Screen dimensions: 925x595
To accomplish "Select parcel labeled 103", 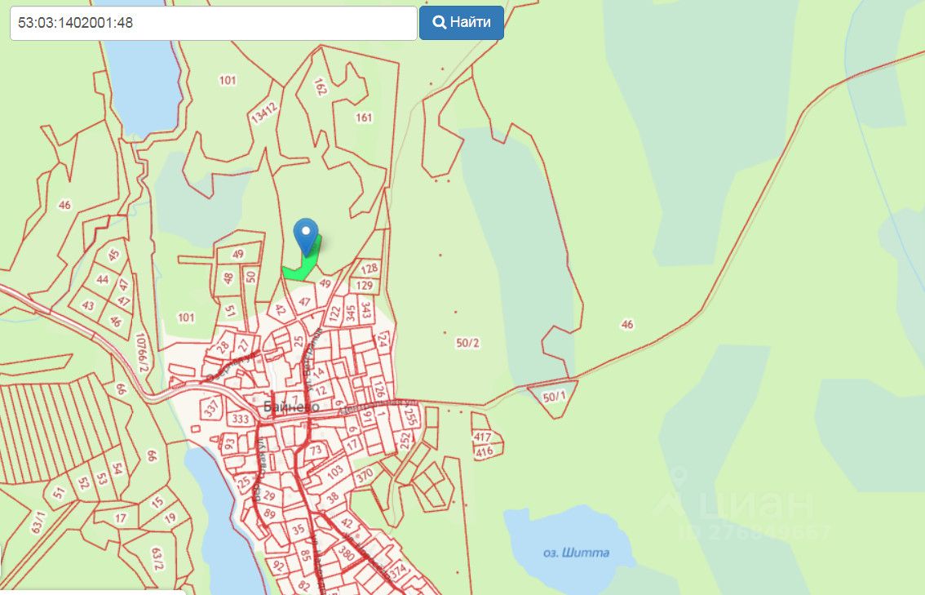I will [x=335, y=472].
